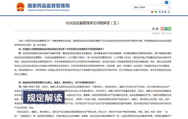Image resolution: width=188 pixels, height=119 pixels.
Task: Switch the site language to English (En)
Action: pos(169,2)
